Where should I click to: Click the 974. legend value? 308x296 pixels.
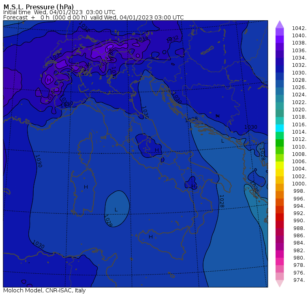coord(300,280)
